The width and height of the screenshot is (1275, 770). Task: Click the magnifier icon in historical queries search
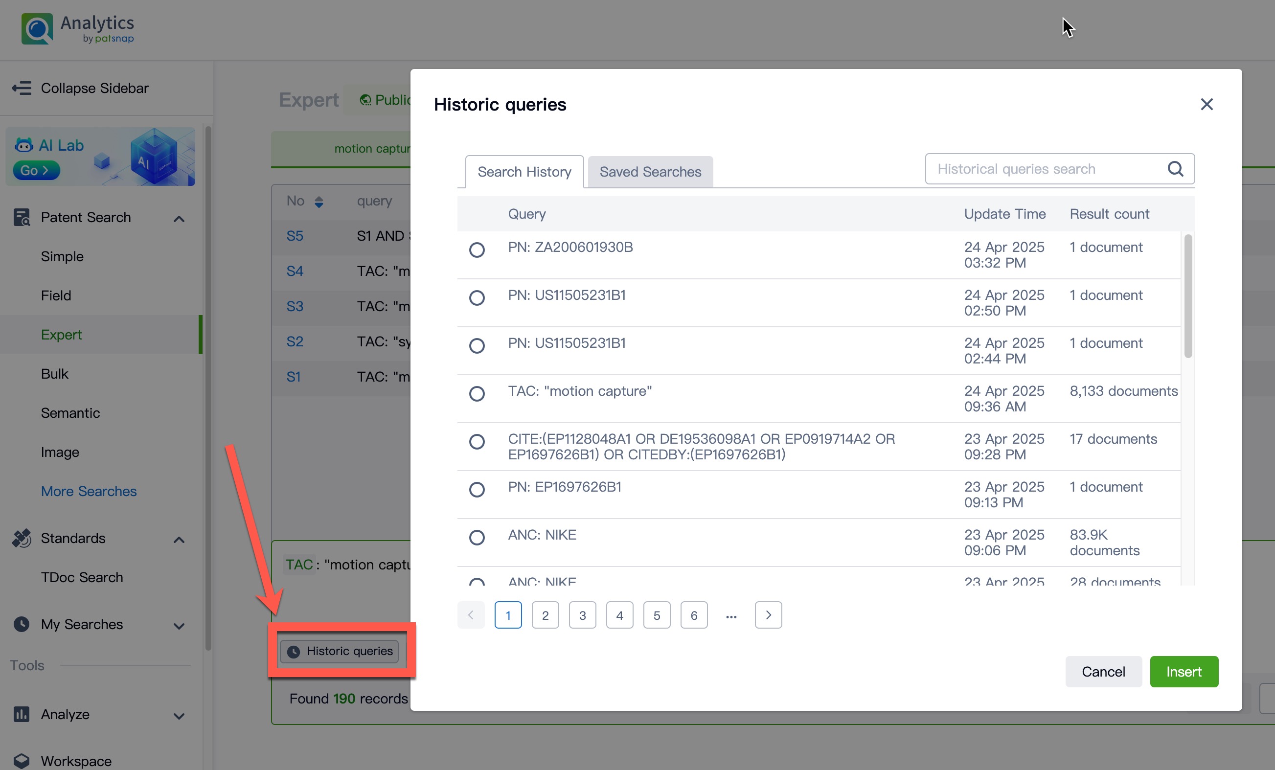point(1175,169)
